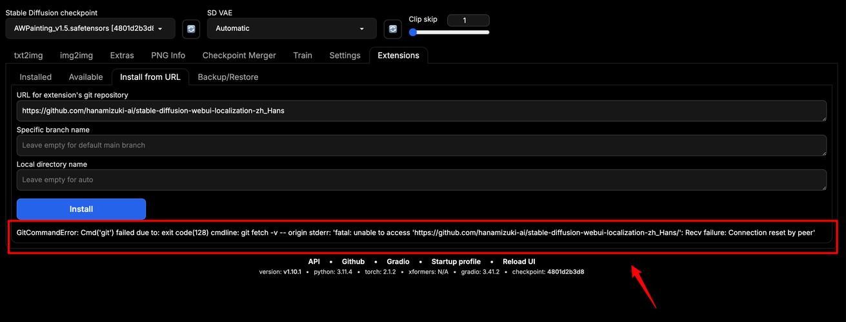This screenshot has width=846, height=322.
Task: Open the Startup profile footer link
Action: tap(456, 261)
